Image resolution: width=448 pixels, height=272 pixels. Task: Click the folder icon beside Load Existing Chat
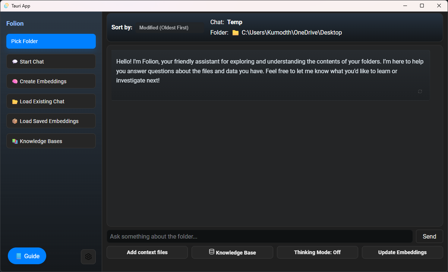click(15, 101)
